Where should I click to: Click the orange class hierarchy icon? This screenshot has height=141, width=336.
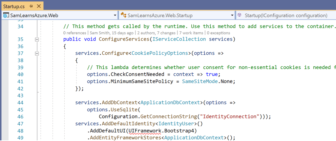pyautogui.click(x=123, y=15)
